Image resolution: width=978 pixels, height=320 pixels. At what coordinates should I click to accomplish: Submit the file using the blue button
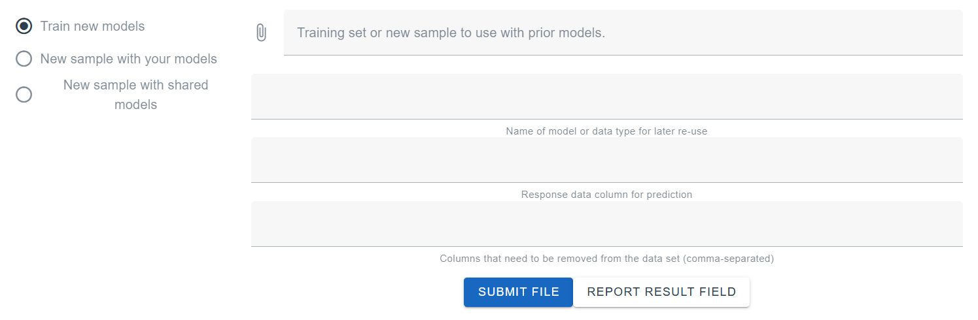(x=519, y=292)
